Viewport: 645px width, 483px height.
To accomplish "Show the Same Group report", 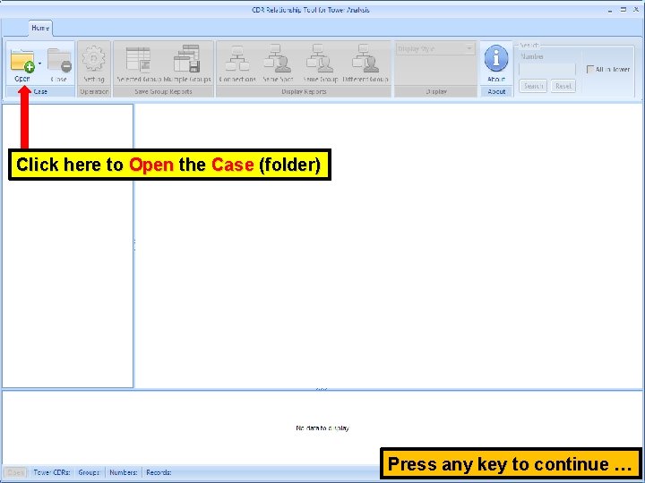I will pos(320,64).
